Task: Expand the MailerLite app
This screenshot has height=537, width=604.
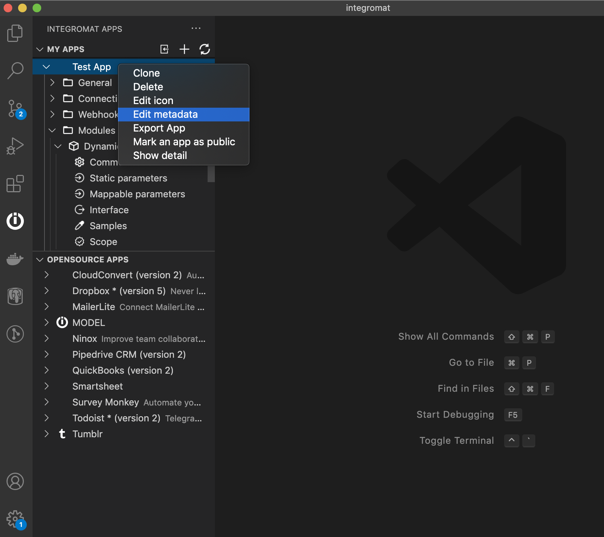Action: [46, 306]
